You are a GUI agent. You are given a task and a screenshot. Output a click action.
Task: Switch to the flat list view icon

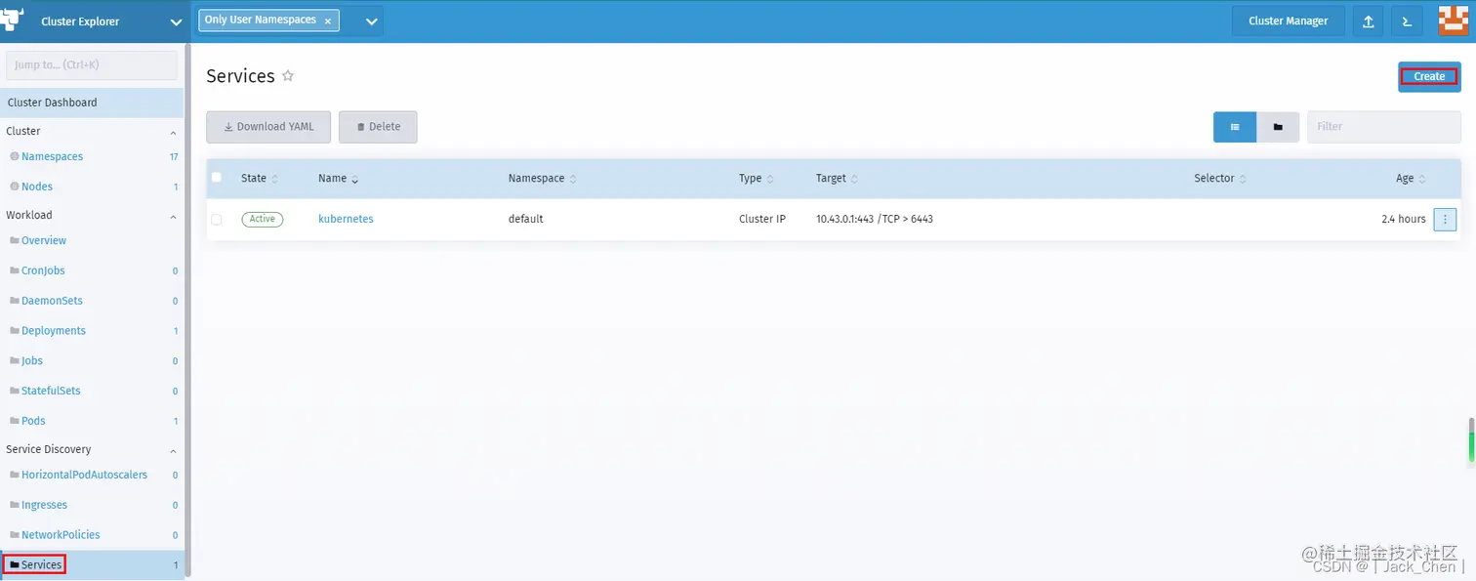click(1235, 127)
